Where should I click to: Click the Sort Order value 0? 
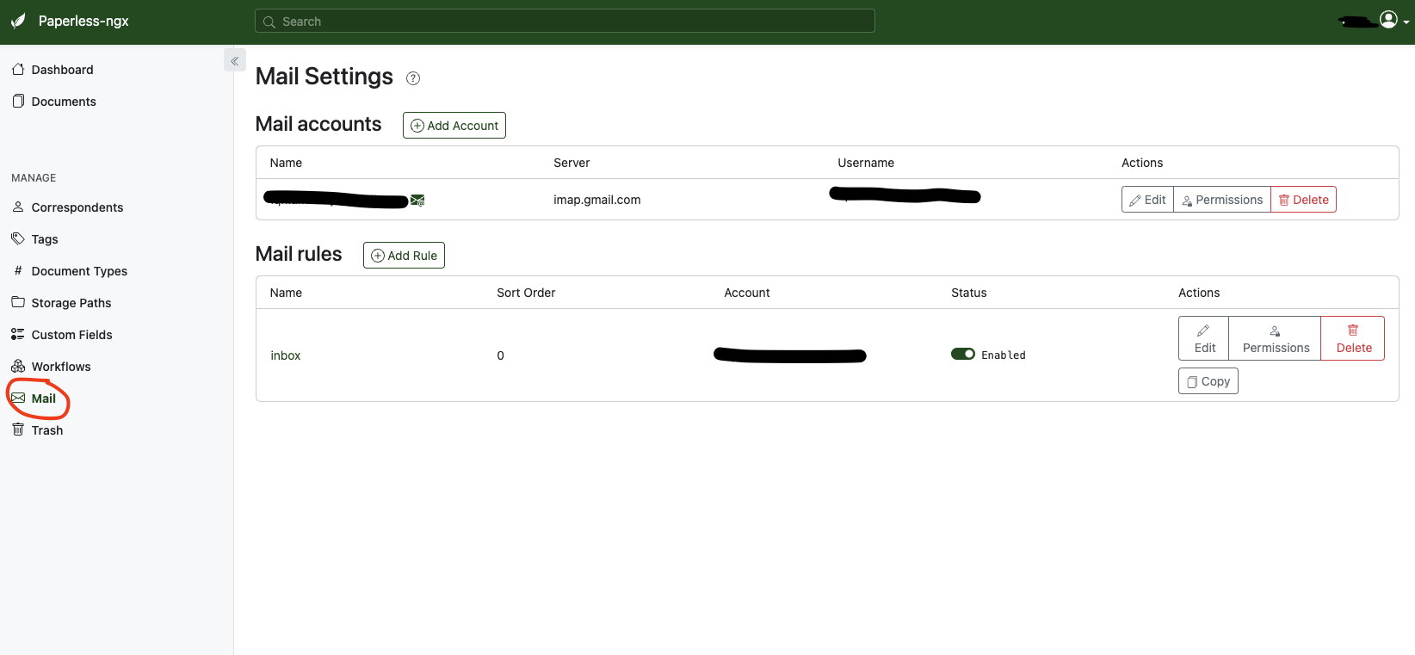[x=500, y=355]
